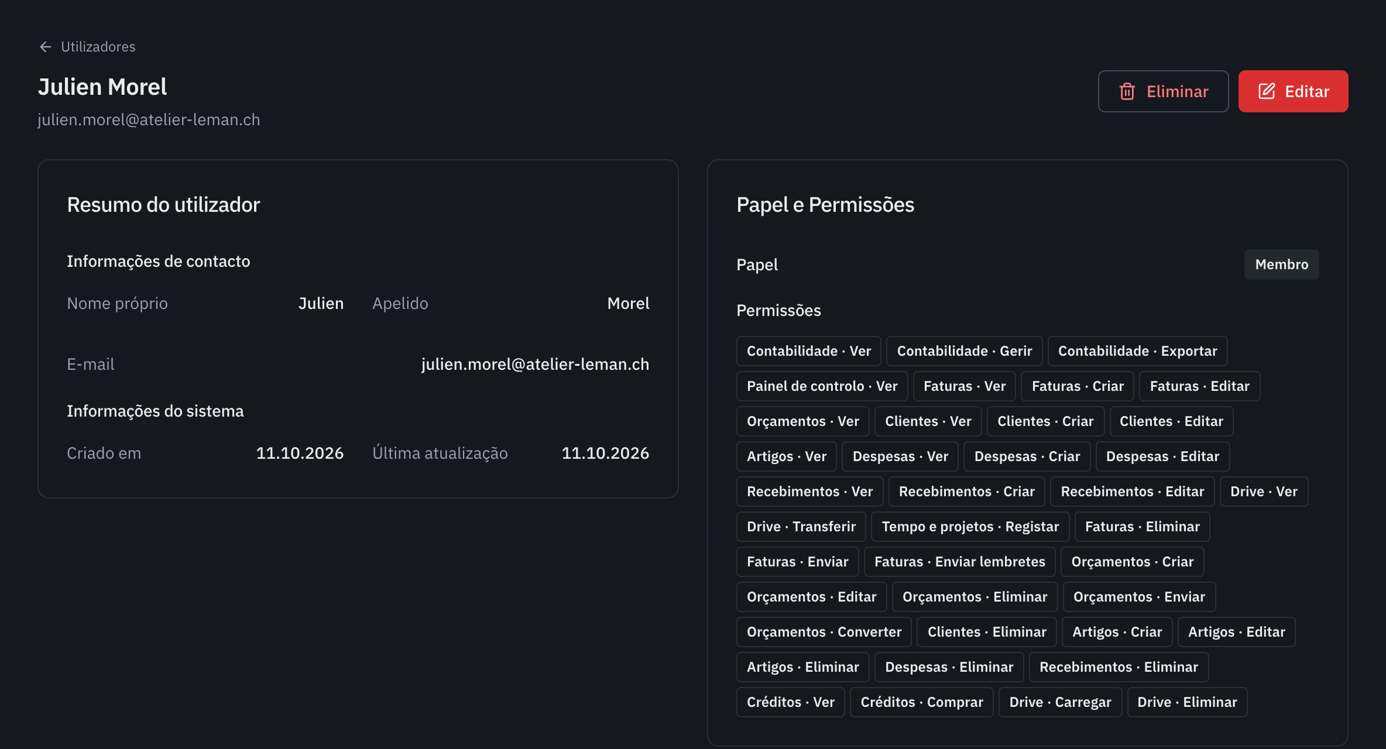Click the 'Drive · Eliminar' tag
1386x749 pixels.
[1187, 702]
